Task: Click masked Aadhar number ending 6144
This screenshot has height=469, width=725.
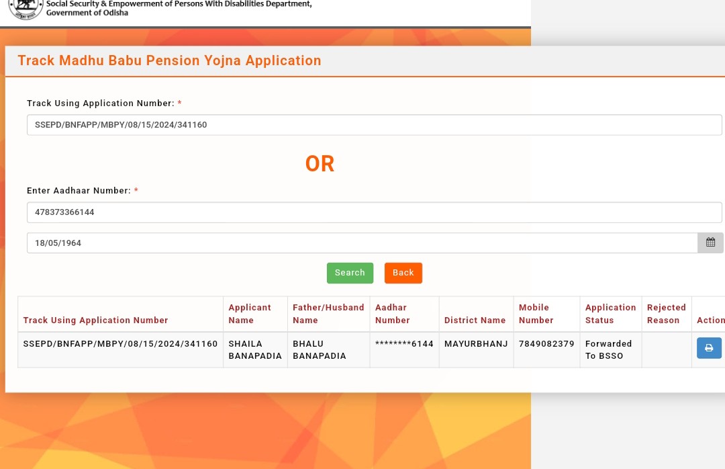Action: 404,344
